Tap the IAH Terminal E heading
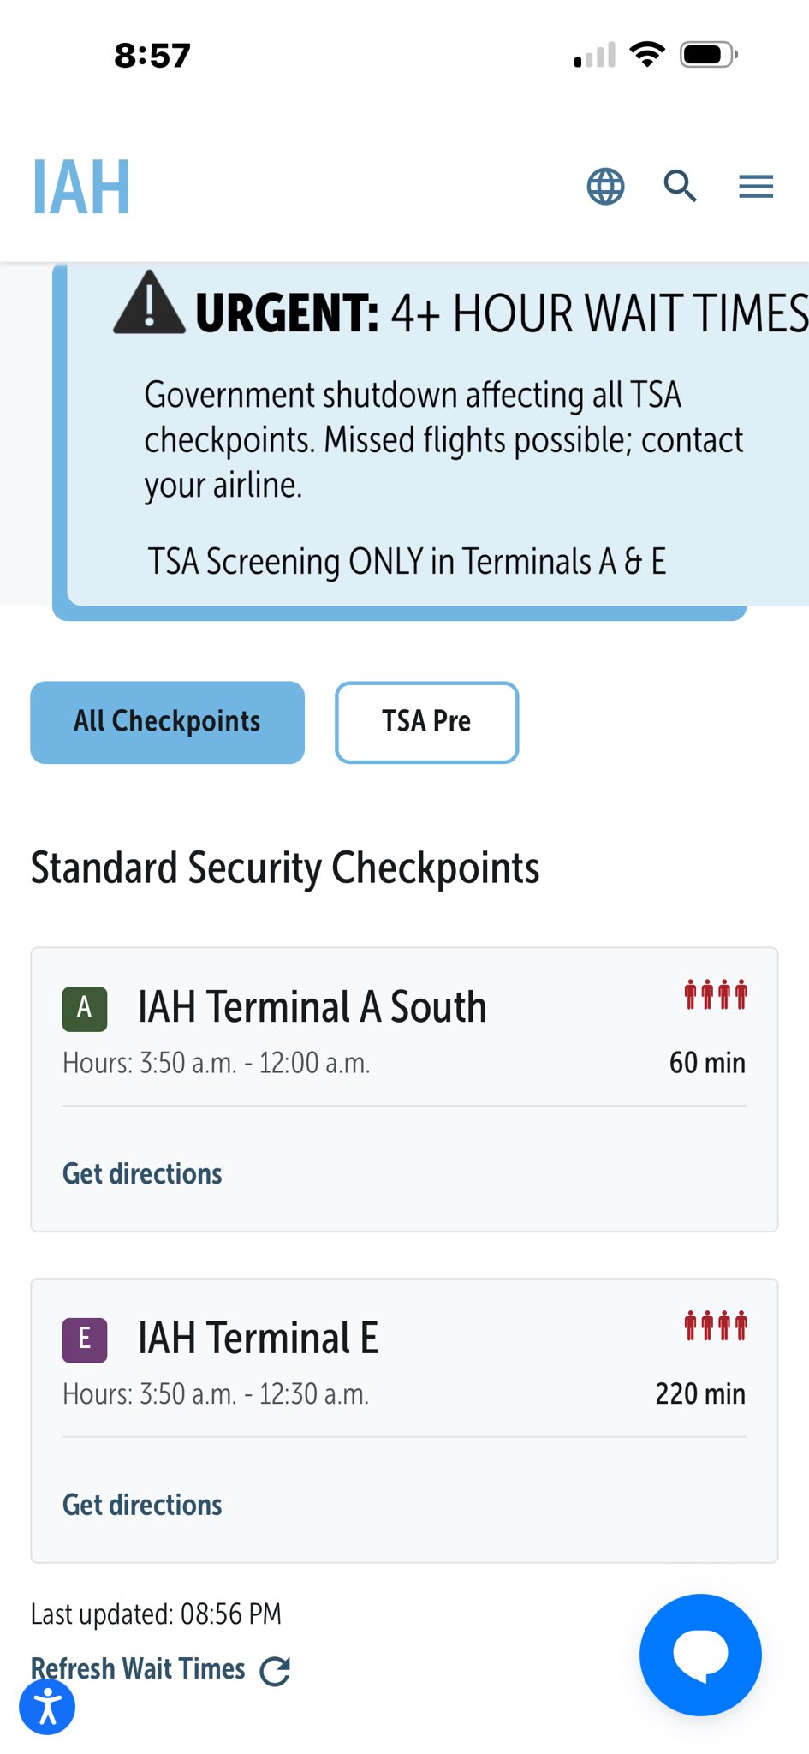This screenshot has height=1754, width=809. pos(258,1339)
